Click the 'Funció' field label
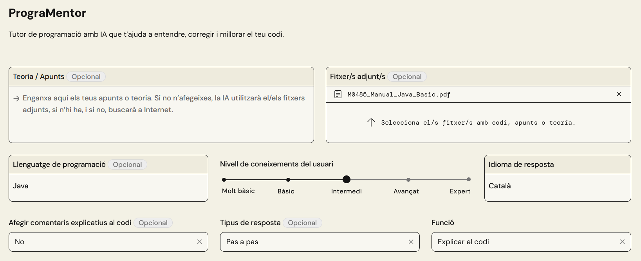641x261 pixels. pos(443,223)
